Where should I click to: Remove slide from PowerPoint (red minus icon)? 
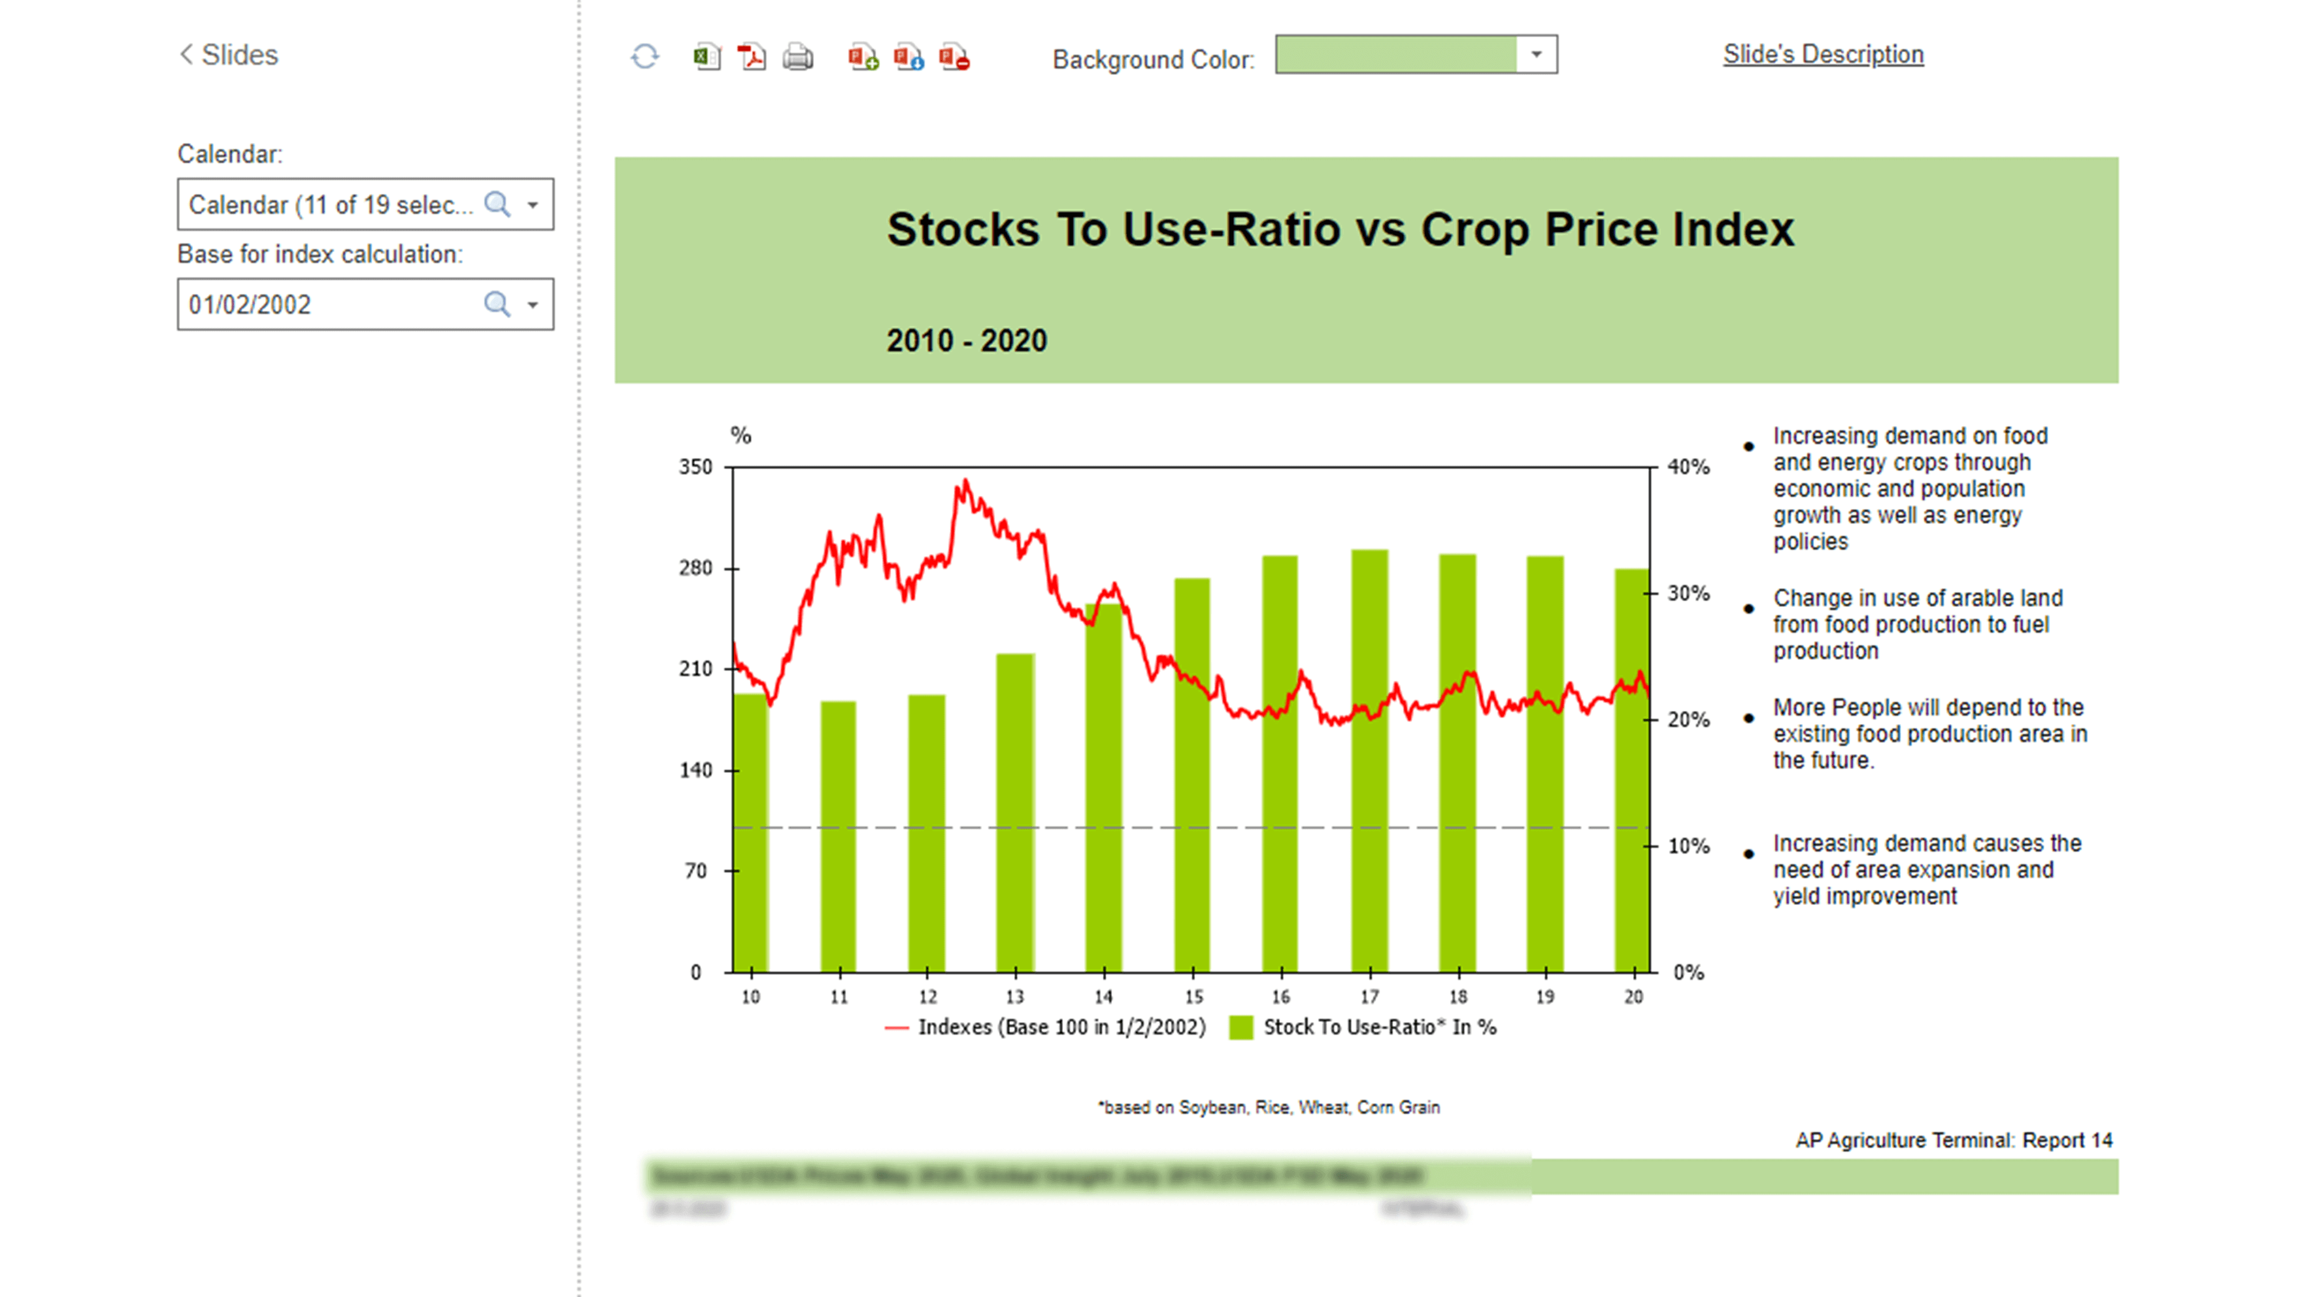pyautogui.click(x=954, y=57)
